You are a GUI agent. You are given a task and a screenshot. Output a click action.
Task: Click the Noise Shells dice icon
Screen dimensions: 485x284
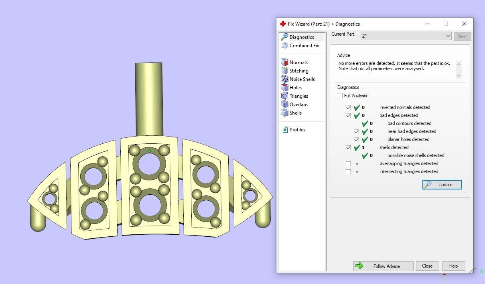coord(284,79)
